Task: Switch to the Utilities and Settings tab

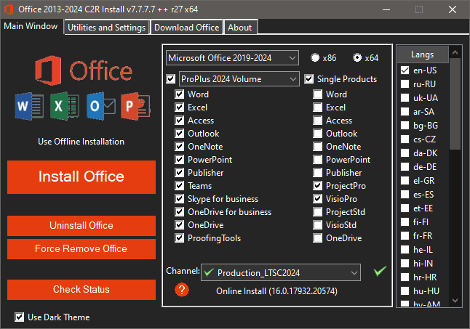Action: (107, 28)
